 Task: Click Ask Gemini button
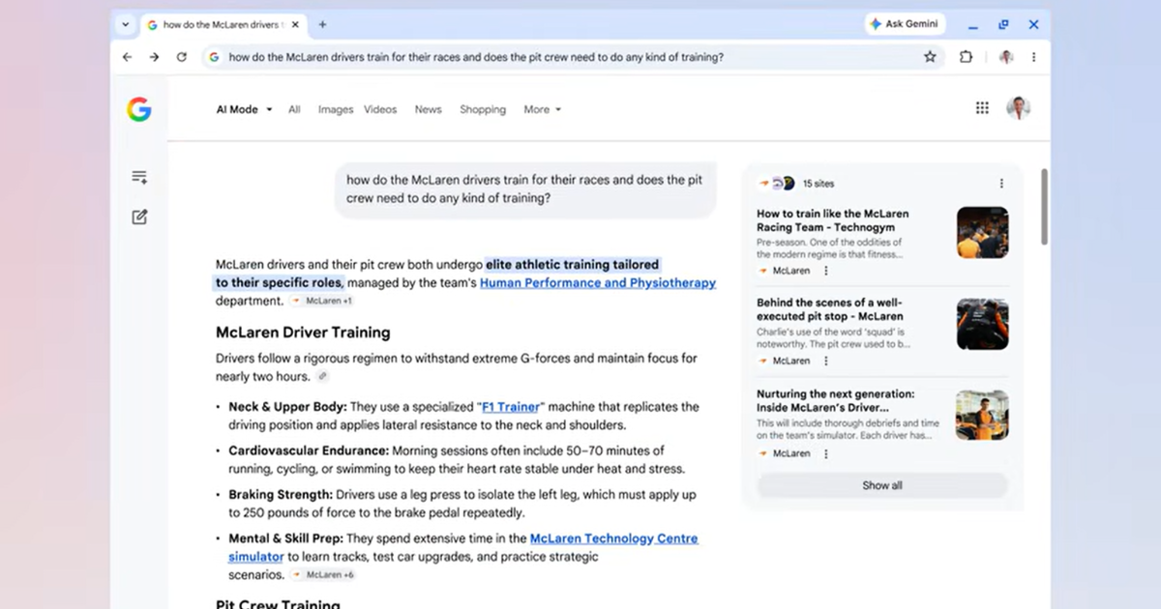click(905, 24)
